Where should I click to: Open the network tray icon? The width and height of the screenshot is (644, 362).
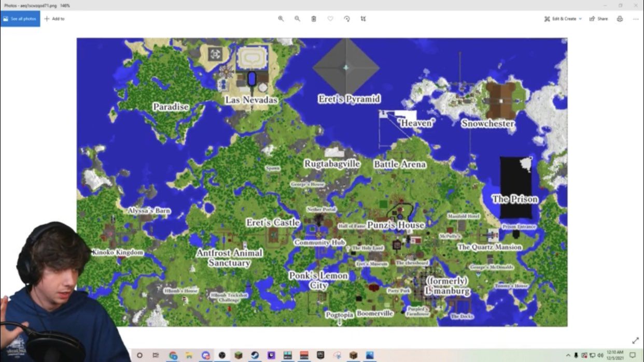point(592,355)
